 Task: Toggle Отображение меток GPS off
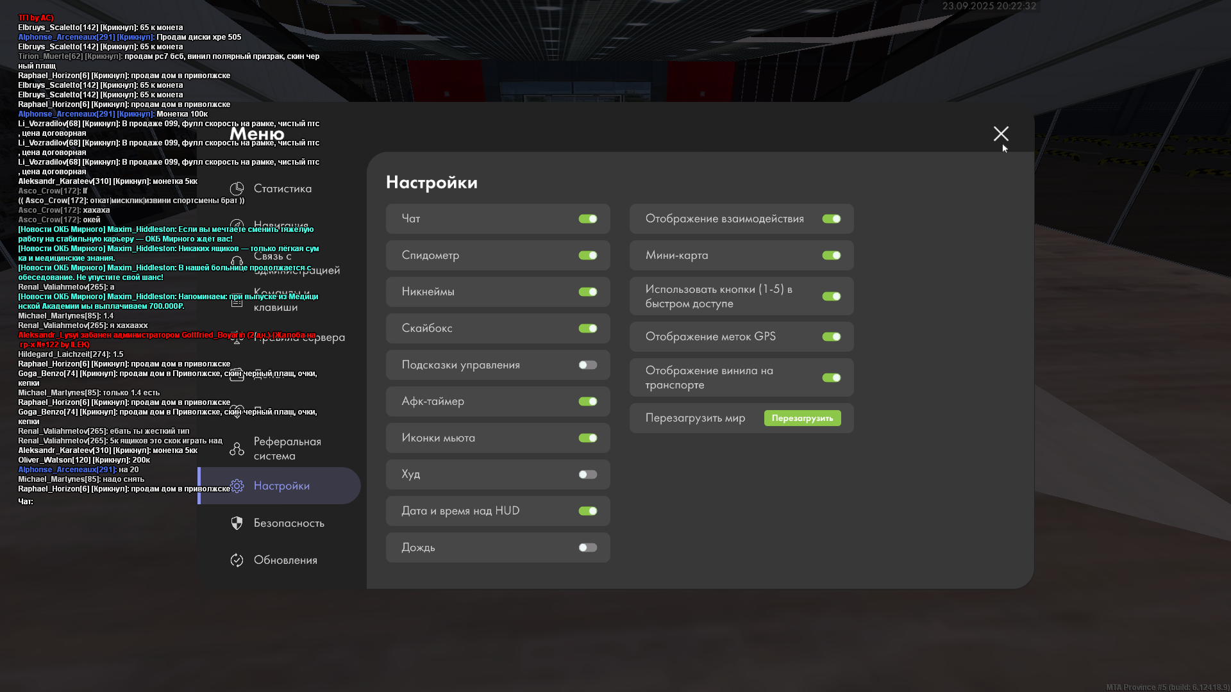coord(831,337)
